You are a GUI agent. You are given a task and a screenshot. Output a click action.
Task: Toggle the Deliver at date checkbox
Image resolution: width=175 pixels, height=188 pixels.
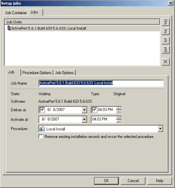(x=42, y=110)
